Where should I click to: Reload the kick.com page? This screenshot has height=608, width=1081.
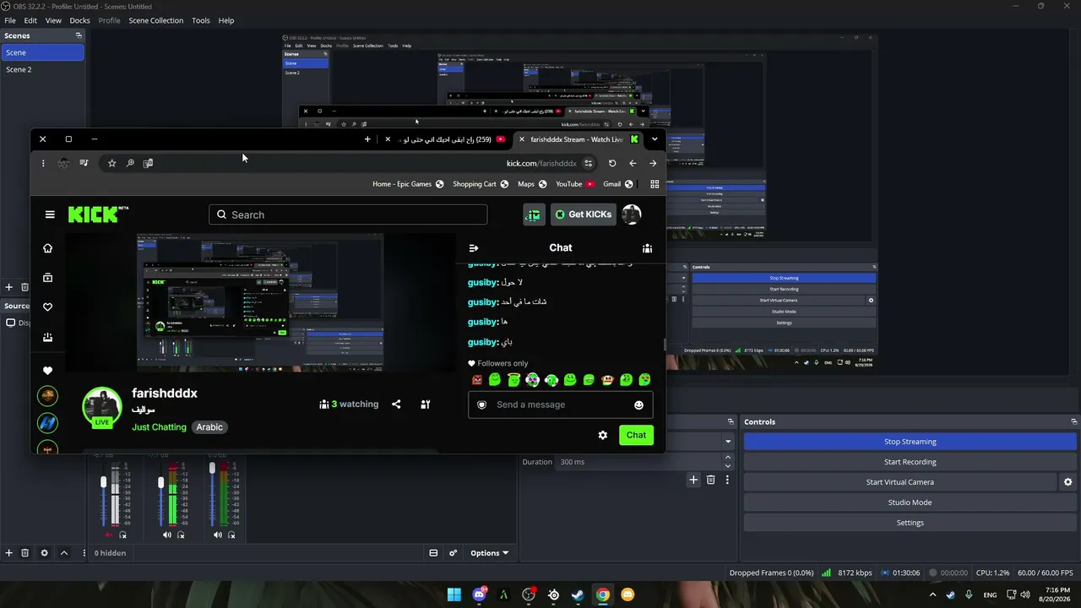612,163
